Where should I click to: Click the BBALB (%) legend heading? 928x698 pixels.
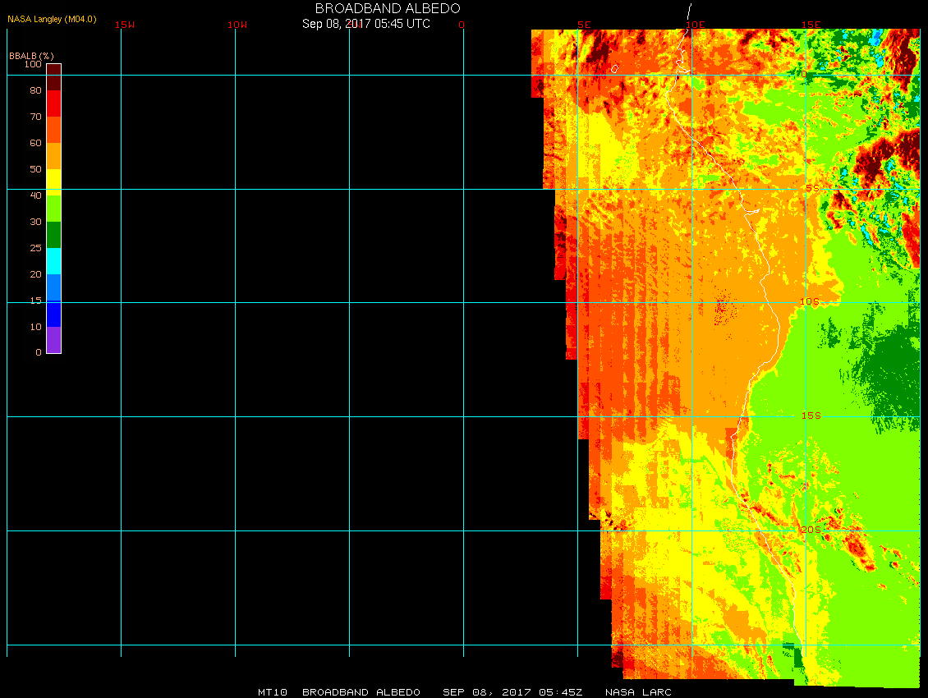coord(31,55)
